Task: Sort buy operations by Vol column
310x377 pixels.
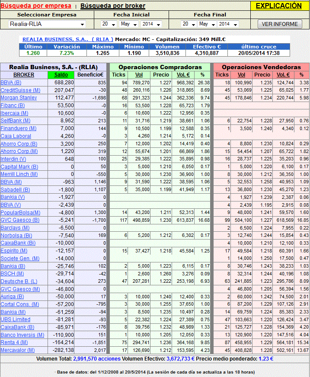Action: pyautogui.click(x=145, y=75)
